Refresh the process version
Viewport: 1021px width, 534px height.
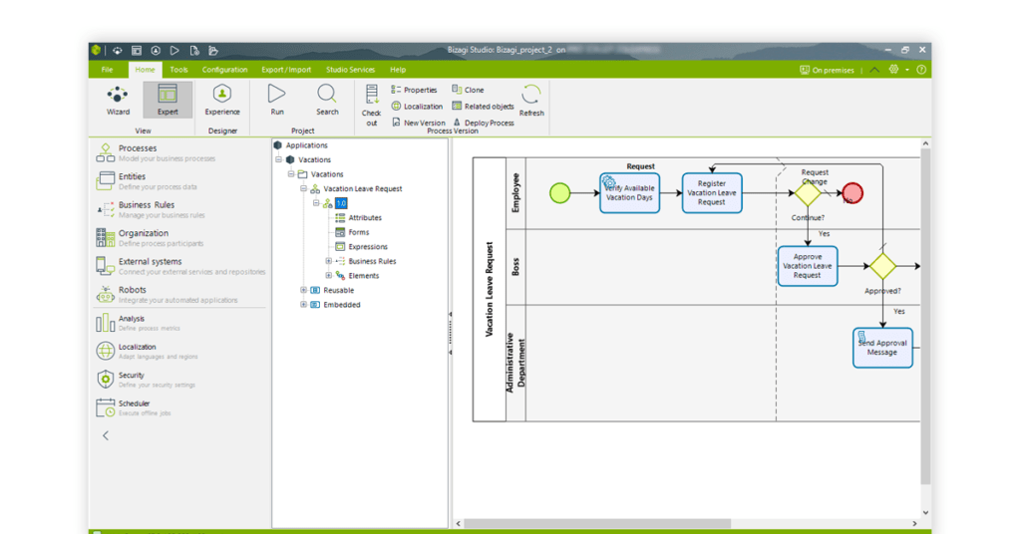(531, 100)
